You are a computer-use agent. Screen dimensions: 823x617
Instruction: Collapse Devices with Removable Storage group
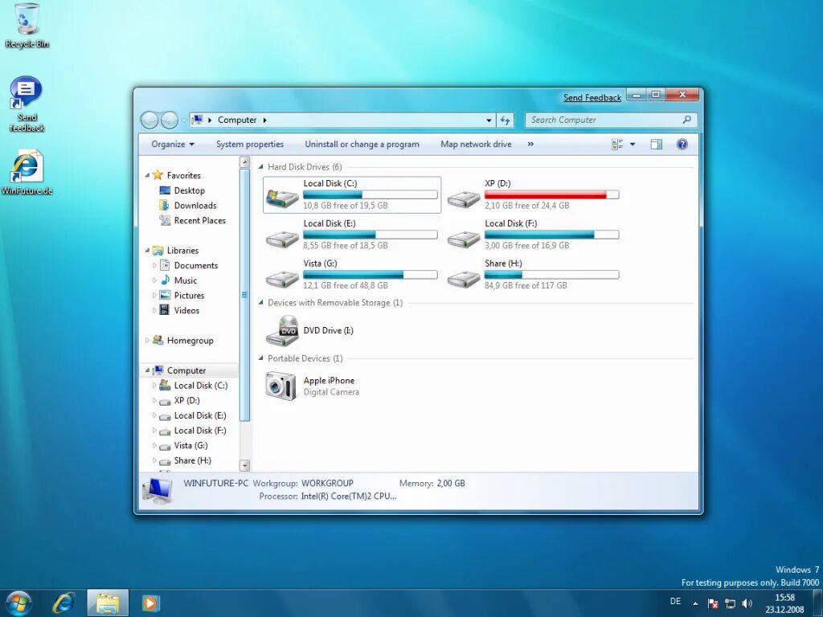[261, 303]
